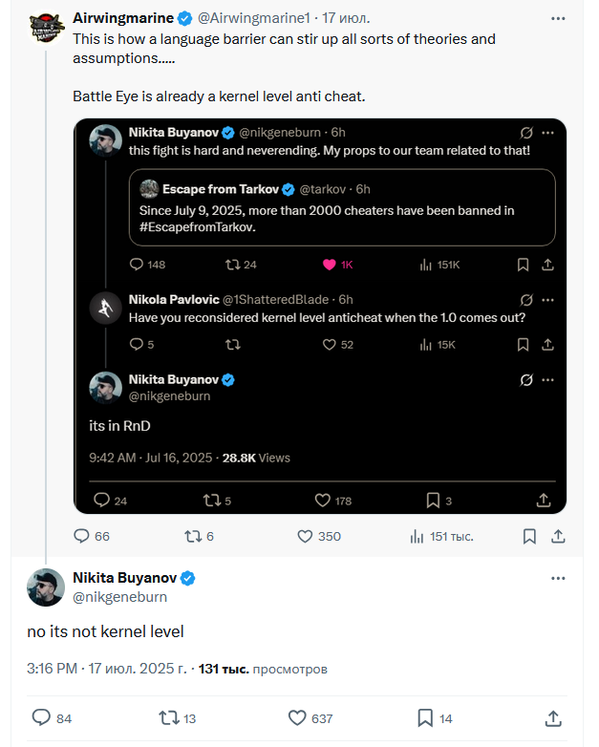Open the @Airwingmarine1 handle link

[x=253, y=18]
